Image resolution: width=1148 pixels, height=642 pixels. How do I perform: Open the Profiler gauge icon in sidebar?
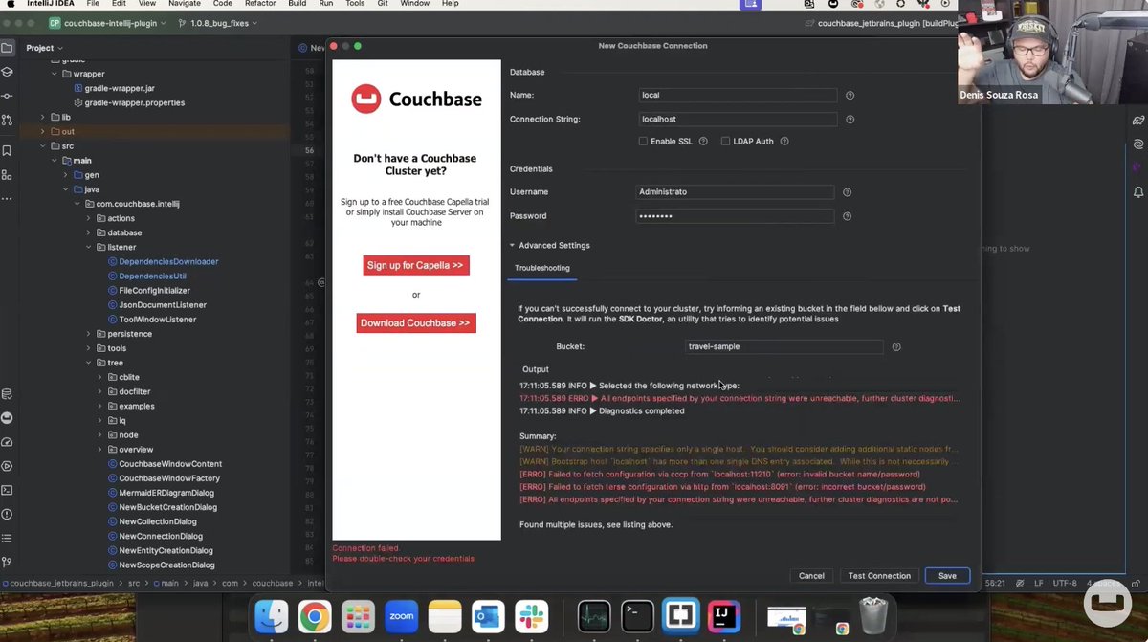click(x=7, y=442)
